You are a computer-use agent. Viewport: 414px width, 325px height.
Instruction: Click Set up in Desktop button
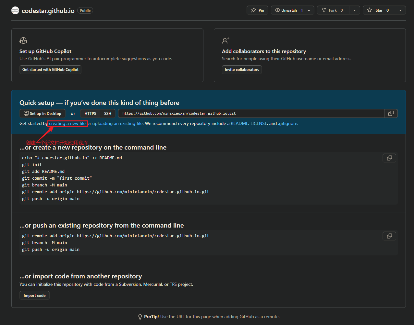tap(43, 113)
